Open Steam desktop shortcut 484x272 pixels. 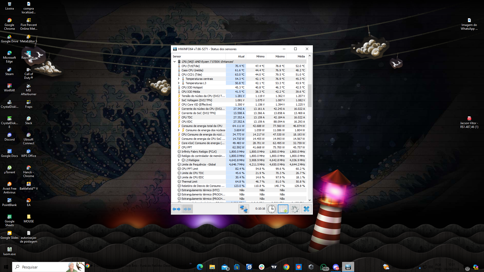[10, 72]
